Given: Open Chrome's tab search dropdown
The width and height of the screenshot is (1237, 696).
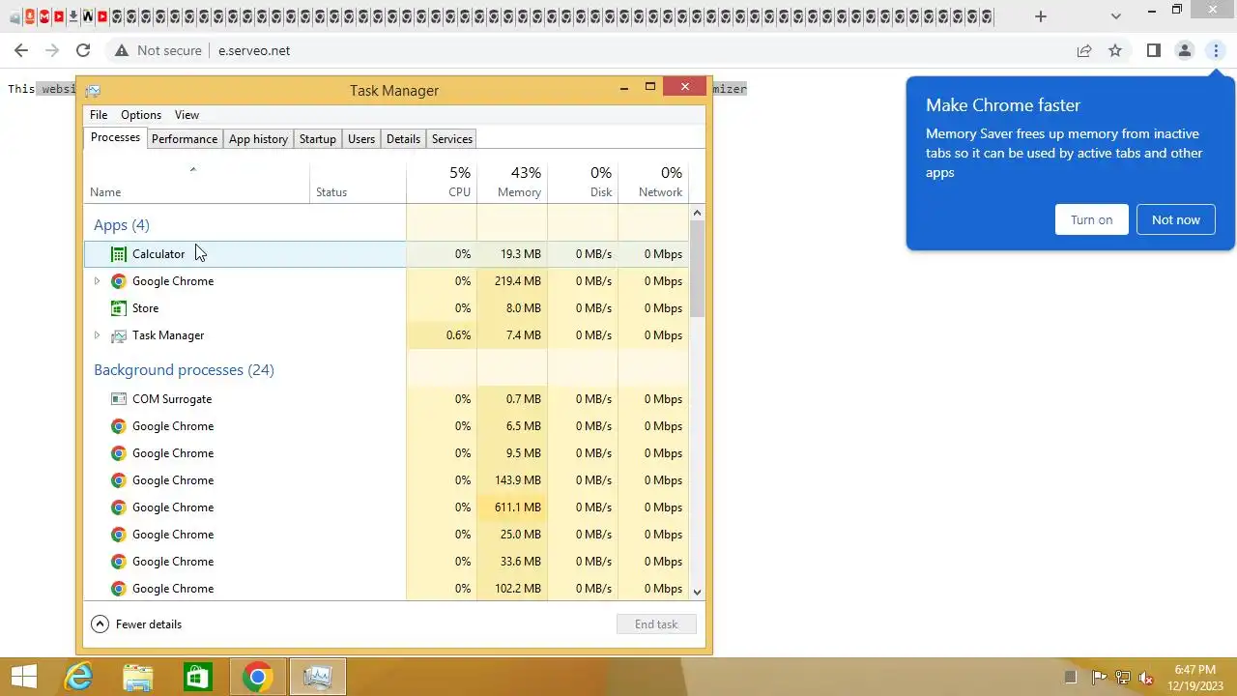Looking at the screenshot, I should (x=1116, y=16).
